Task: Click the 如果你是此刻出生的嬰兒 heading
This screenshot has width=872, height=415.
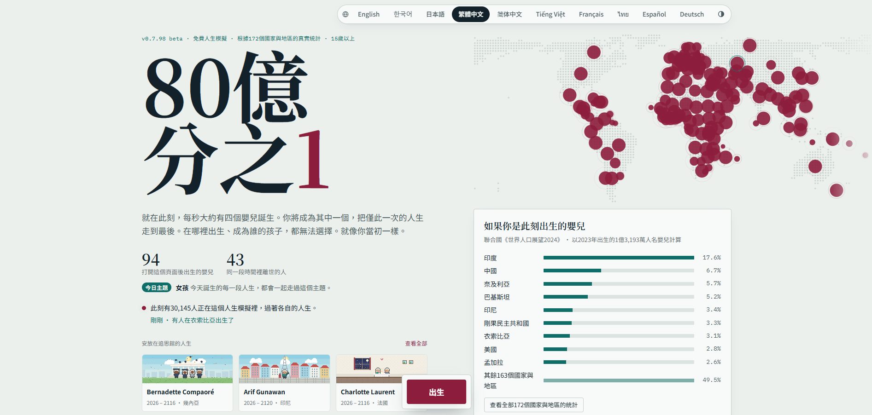Action: pyautogui.click(x=534, y=226)
